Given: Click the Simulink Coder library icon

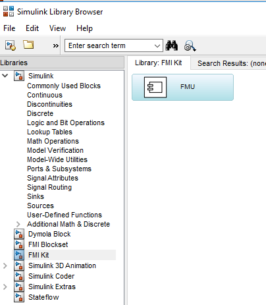Looking at the screenshot, I should (19, 276).
